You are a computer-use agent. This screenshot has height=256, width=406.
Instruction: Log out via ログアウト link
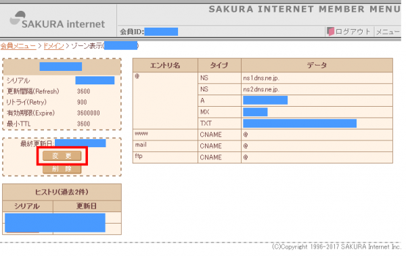(x=353, y=32)
